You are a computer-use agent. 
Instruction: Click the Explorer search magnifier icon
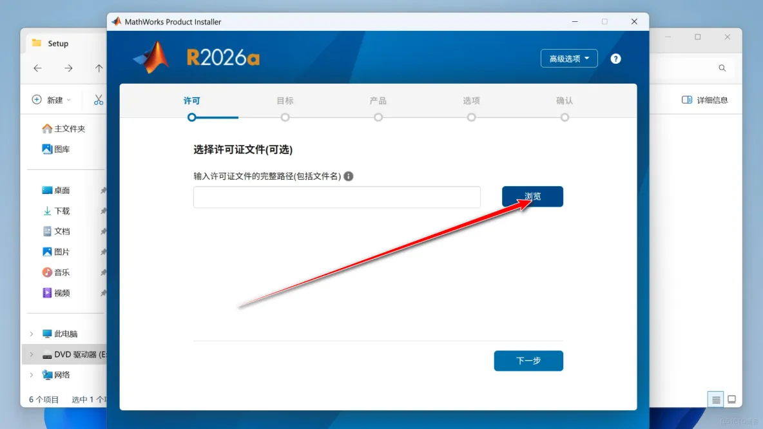coord(722,68)
